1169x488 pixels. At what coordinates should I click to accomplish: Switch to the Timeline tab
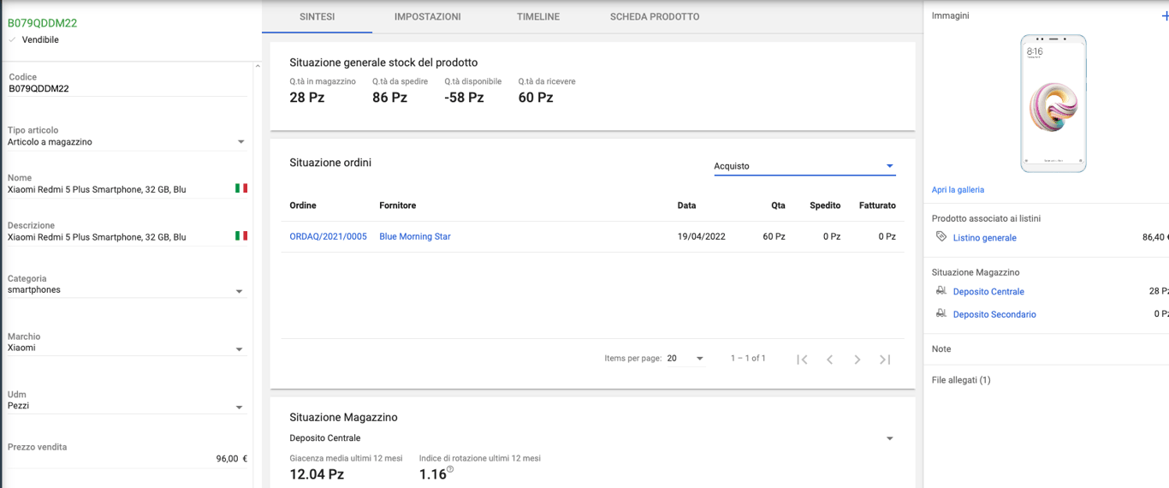coord(537,17)
